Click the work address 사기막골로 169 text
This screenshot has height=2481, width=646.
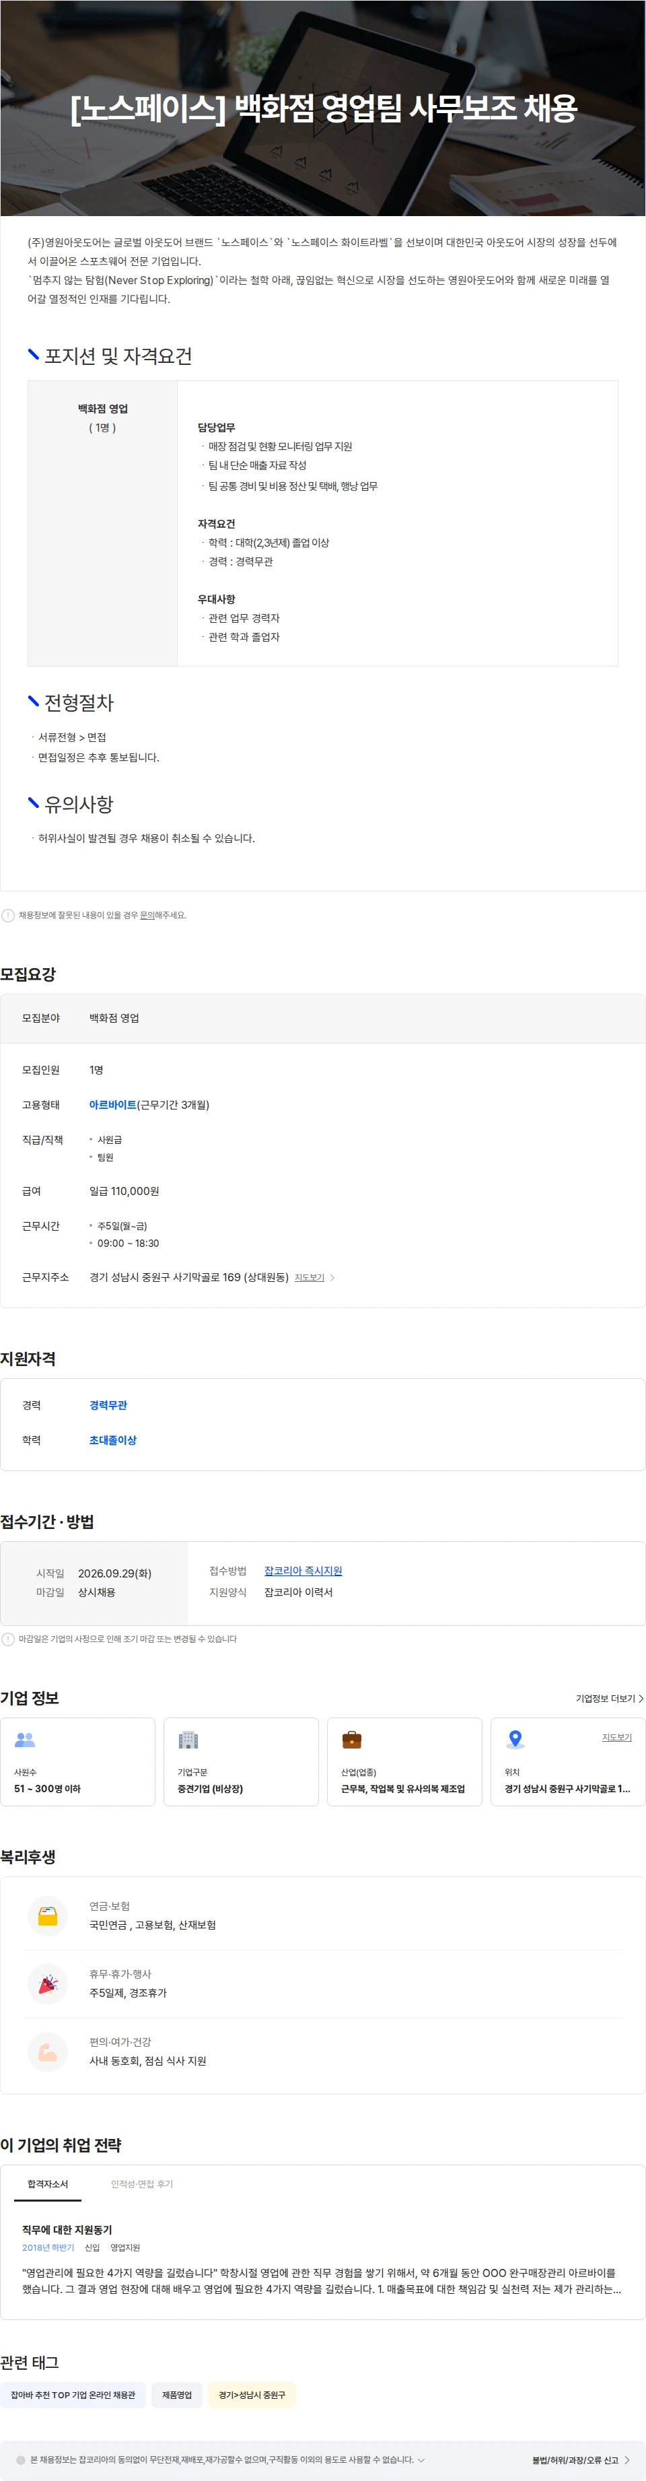[x=188, y=1278]
